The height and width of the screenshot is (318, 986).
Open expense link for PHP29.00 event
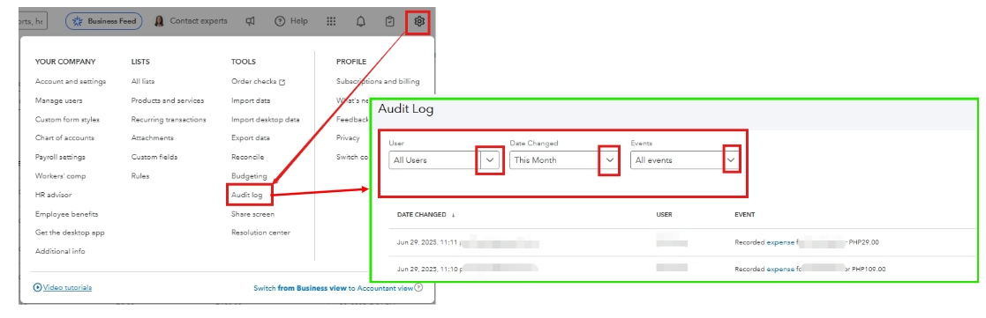(779, 242)
